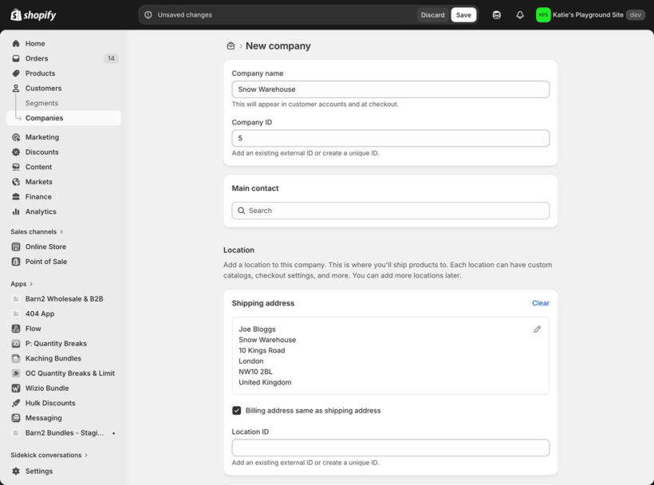654x485 pixels.
Task: Open the notifications bell
Action: click(520, 15)
